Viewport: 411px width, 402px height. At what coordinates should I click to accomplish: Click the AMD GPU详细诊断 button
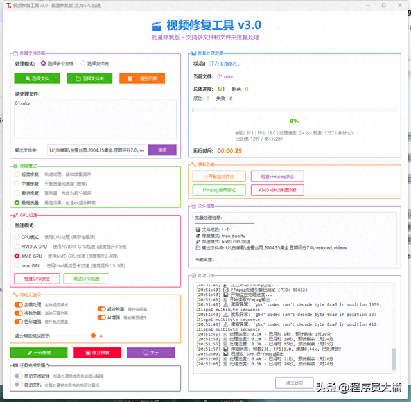point(277,190)
